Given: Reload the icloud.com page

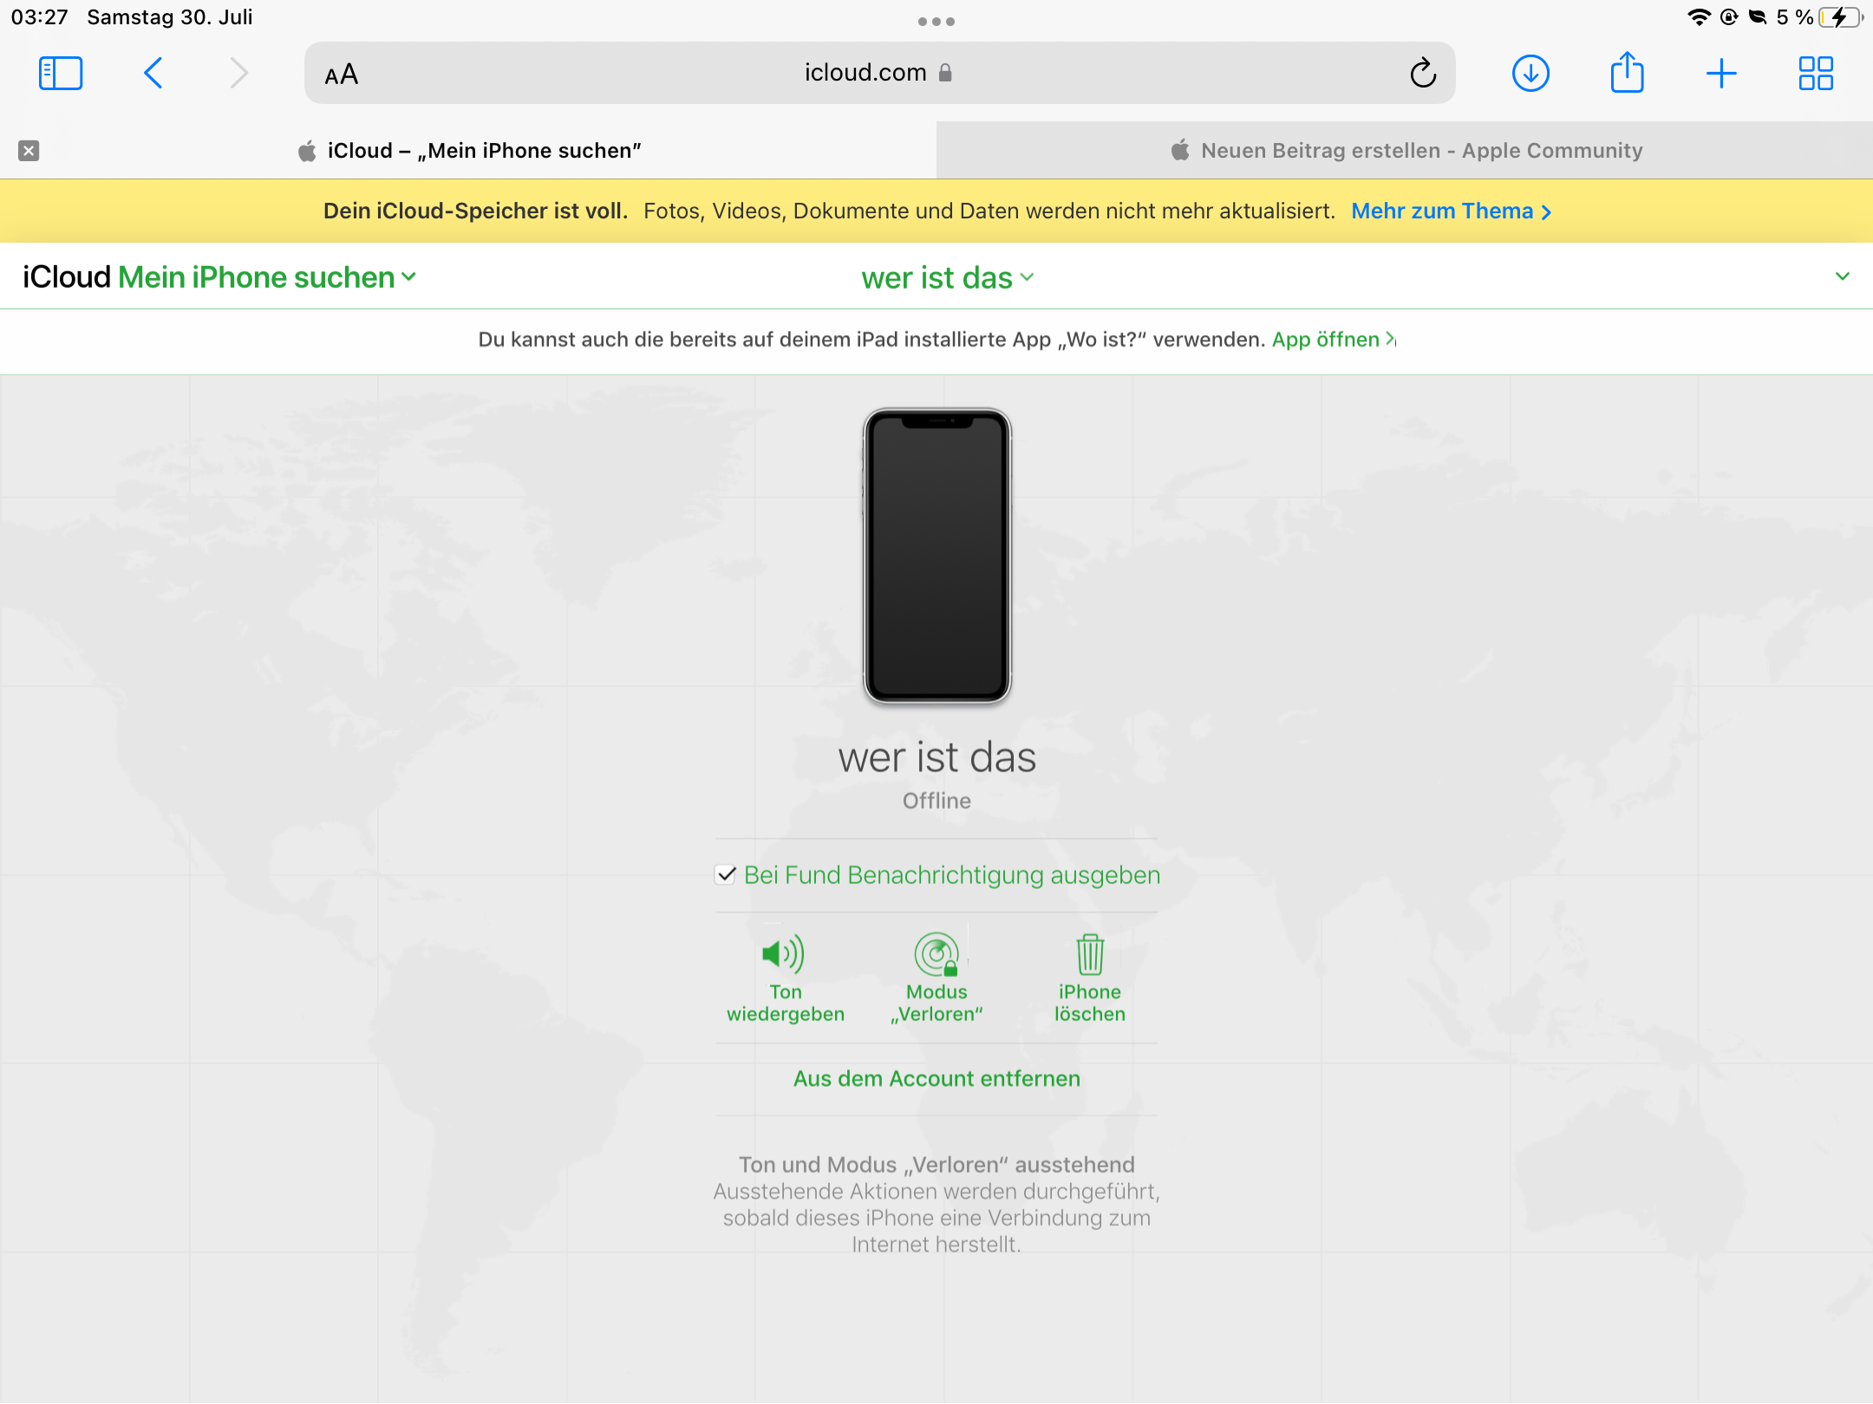Looking at the screenshot, I should [x=1422, y=74].
